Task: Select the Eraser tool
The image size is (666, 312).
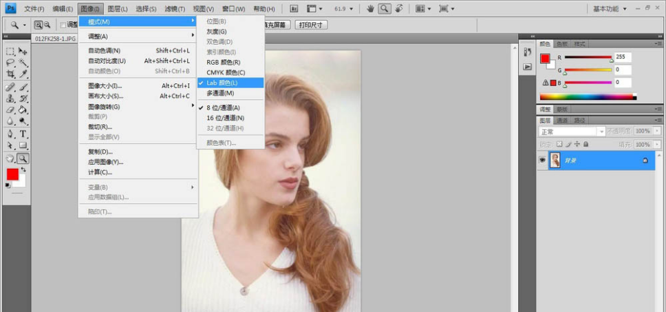Action: pos(10,110)
